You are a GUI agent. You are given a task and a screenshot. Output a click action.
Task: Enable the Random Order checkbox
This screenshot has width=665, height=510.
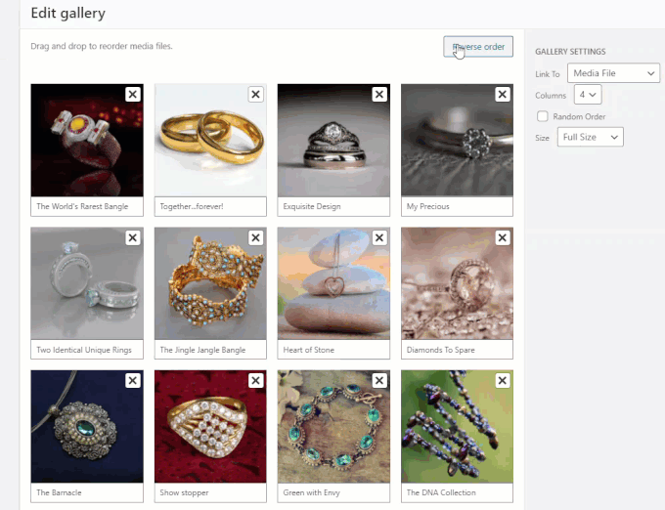(x=543, y=116)
